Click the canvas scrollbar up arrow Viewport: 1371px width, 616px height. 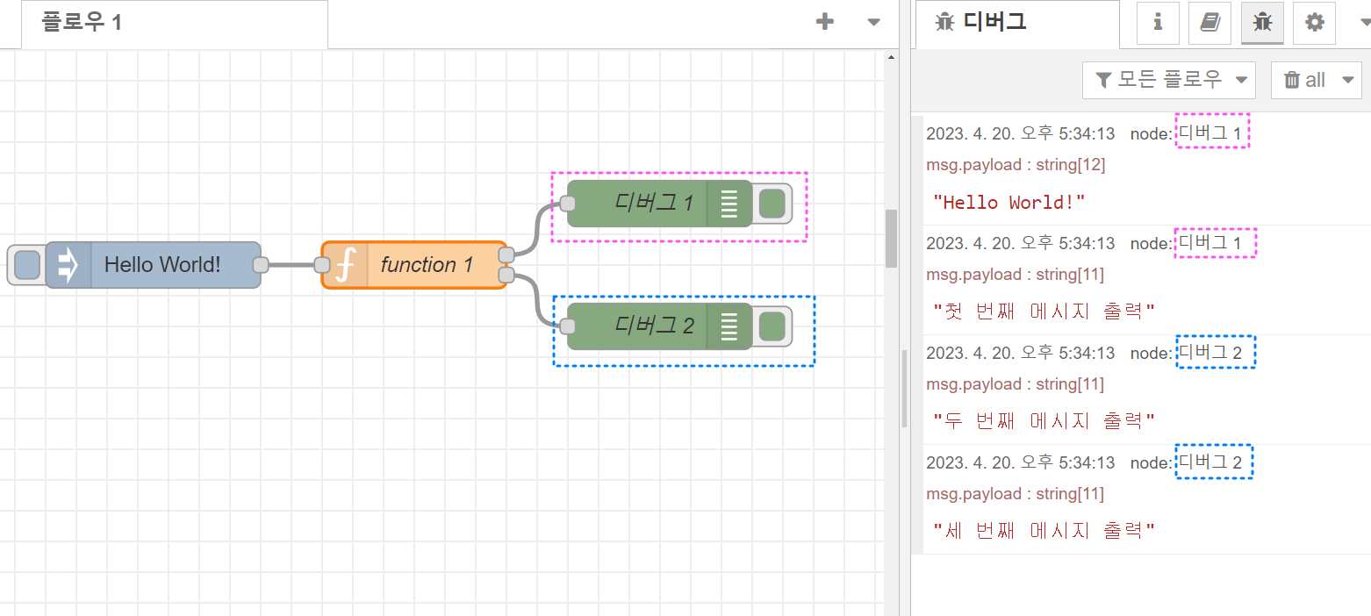click(x=891, y=57)
